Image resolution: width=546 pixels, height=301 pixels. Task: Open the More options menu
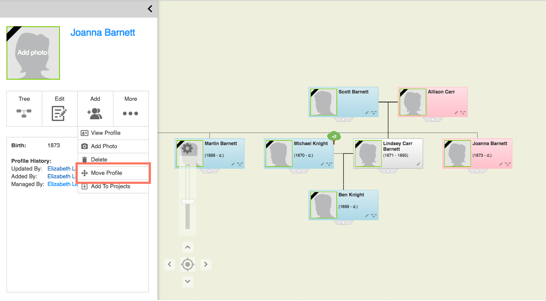click(x=130, y=113)
